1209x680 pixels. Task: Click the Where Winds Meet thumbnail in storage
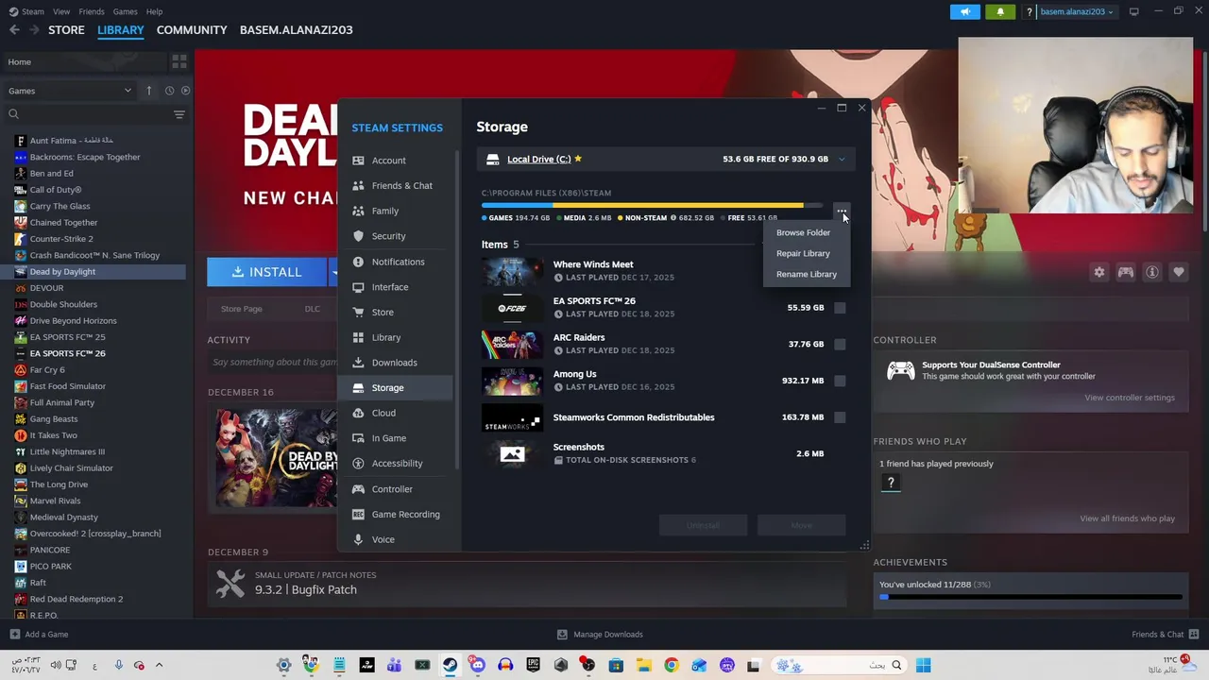click(512, 271)
